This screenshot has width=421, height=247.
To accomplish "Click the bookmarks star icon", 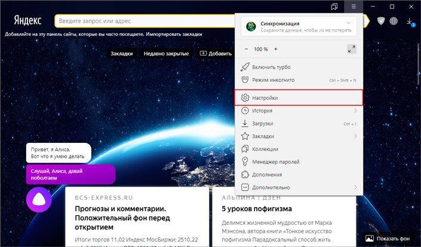I will click(245, 136).
